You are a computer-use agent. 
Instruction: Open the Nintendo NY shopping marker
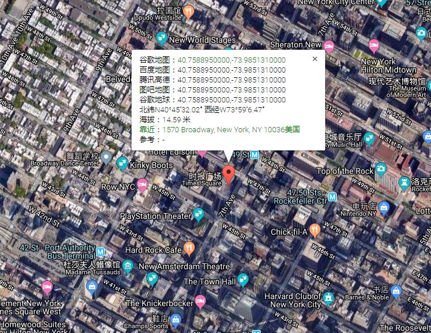coord(384,208)
